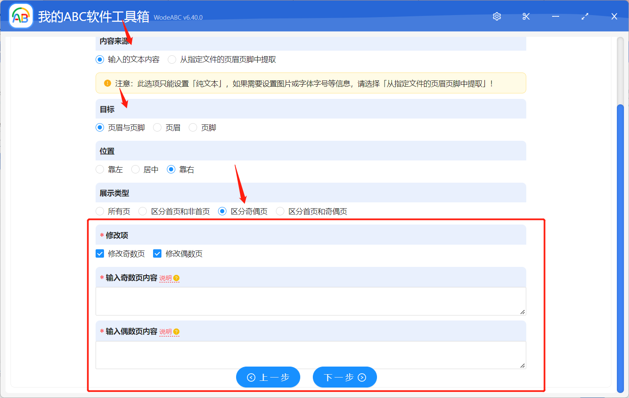This screenshot has width=629, height=398.
Task: Click the scissors icon in the title bar
Action: coord(526,16)
